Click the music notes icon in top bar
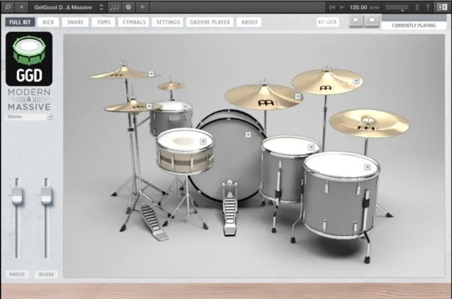The image size is (452, 299). 114,7
